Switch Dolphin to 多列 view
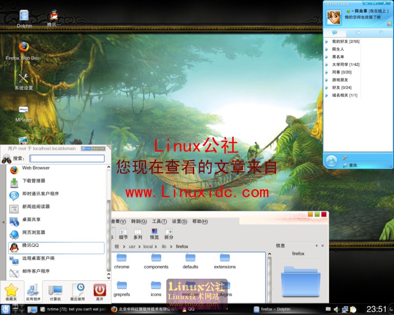 point(138,234)
